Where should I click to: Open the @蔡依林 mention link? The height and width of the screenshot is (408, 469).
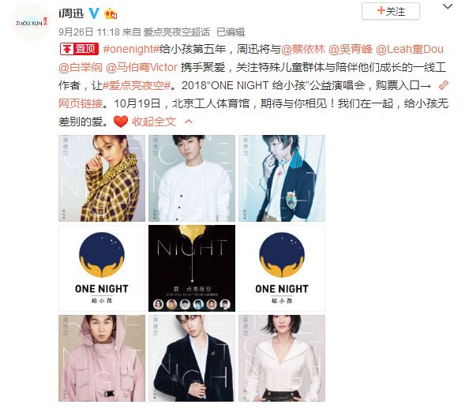303,49
